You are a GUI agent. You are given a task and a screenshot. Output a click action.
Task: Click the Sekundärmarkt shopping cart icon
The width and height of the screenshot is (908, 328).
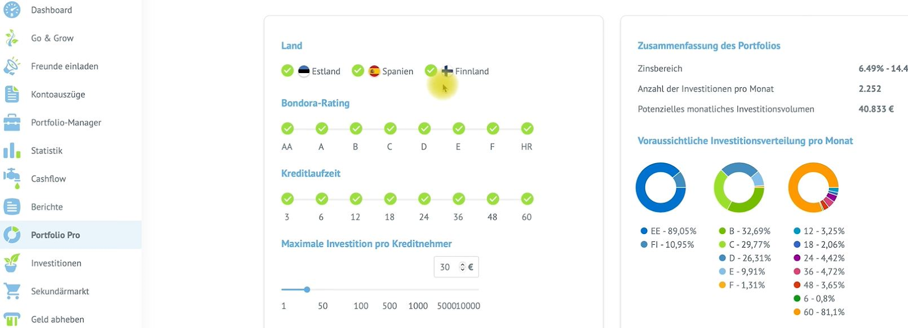[12, 291]
